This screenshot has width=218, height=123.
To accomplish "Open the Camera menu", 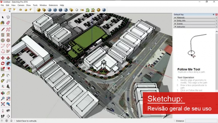I will [21, 5].
